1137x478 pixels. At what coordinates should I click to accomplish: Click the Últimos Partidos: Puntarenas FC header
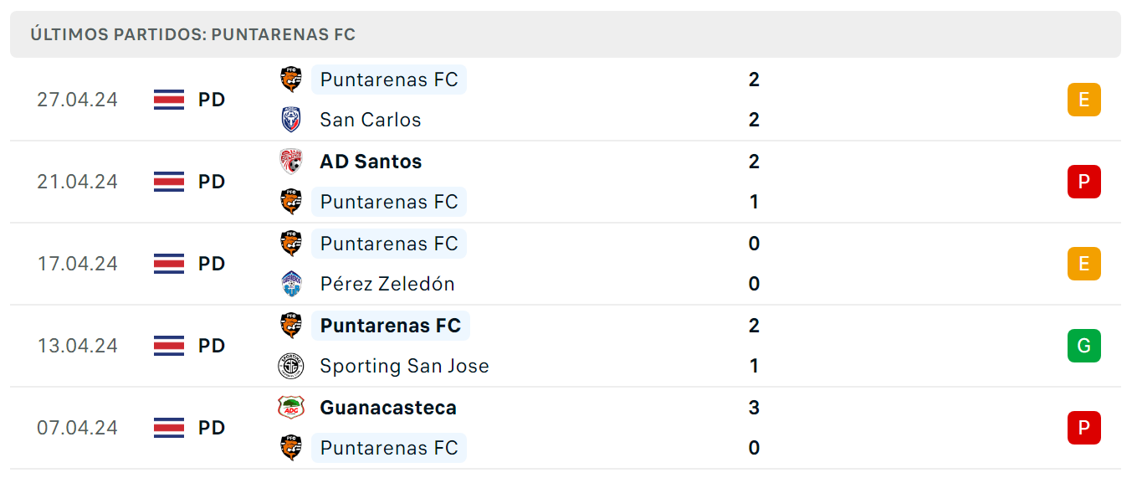(x=193, y=34)
